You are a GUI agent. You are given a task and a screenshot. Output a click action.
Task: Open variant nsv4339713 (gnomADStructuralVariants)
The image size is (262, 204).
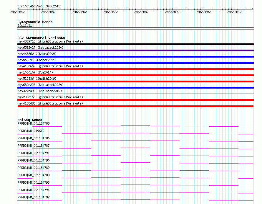coord(50,41)
